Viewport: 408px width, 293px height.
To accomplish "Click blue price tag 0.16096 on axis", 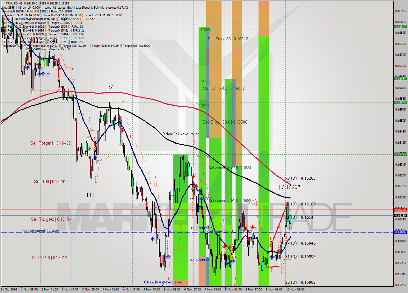I will pyautogui.click(x=400, y=232).
